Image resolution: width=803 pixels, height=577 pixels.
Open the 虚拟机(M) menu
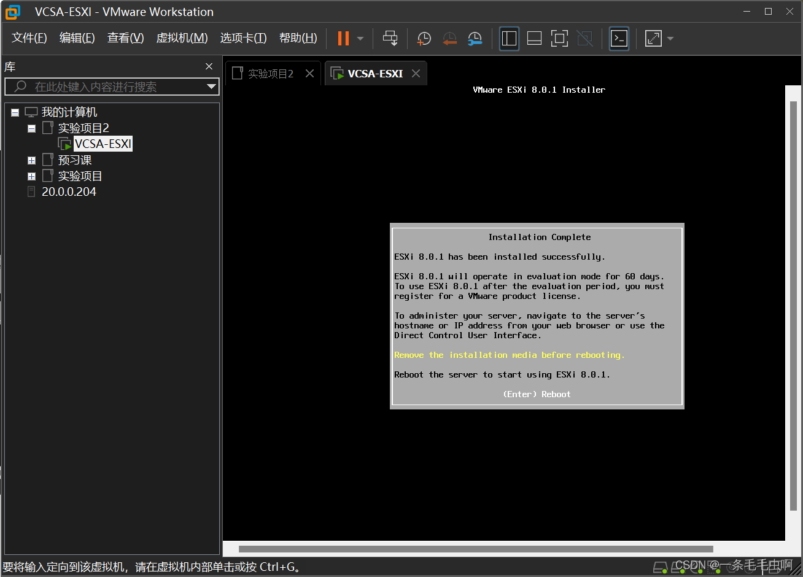[182, 38]
